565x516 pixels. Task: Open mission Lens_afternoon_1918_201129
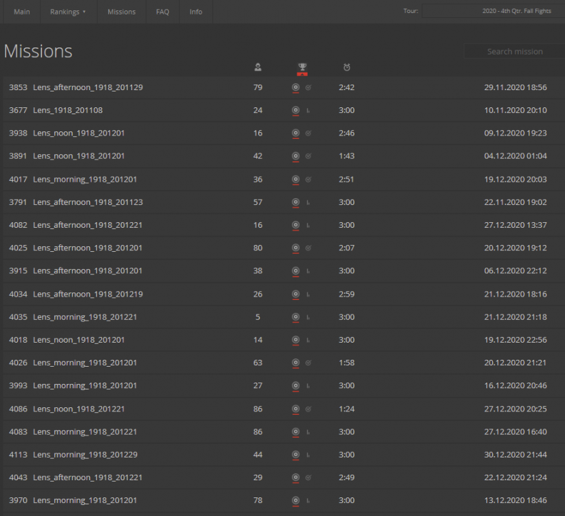(x=87, y=87)
